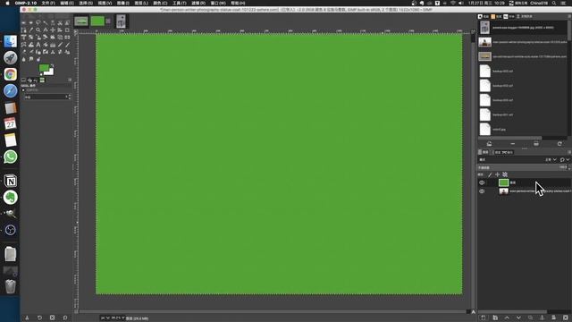Click the white background color swatch
572x322 pixels.
click(50, 72)
